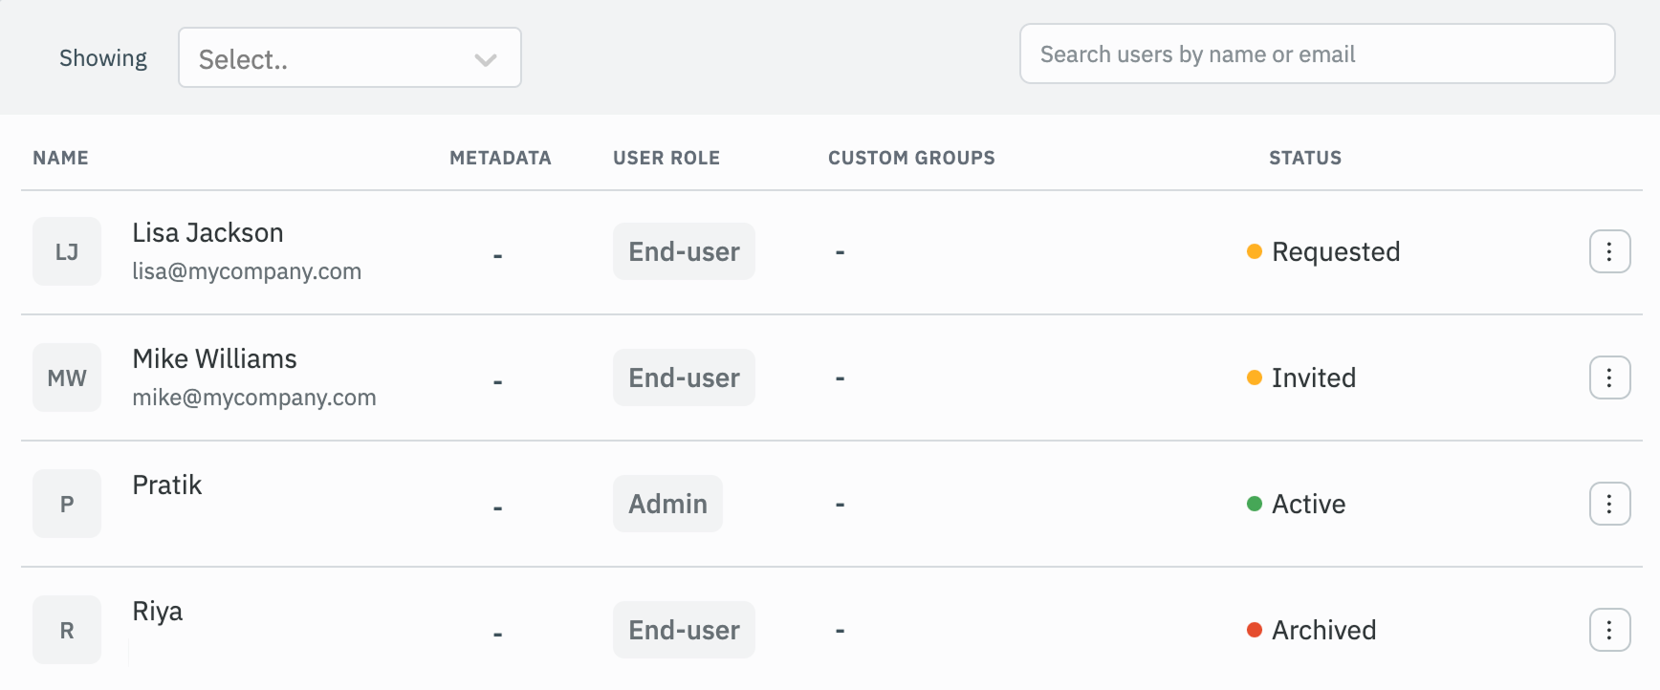Select the Name column header
This screenshot has width=1660, height=690.
pos(60,158)
